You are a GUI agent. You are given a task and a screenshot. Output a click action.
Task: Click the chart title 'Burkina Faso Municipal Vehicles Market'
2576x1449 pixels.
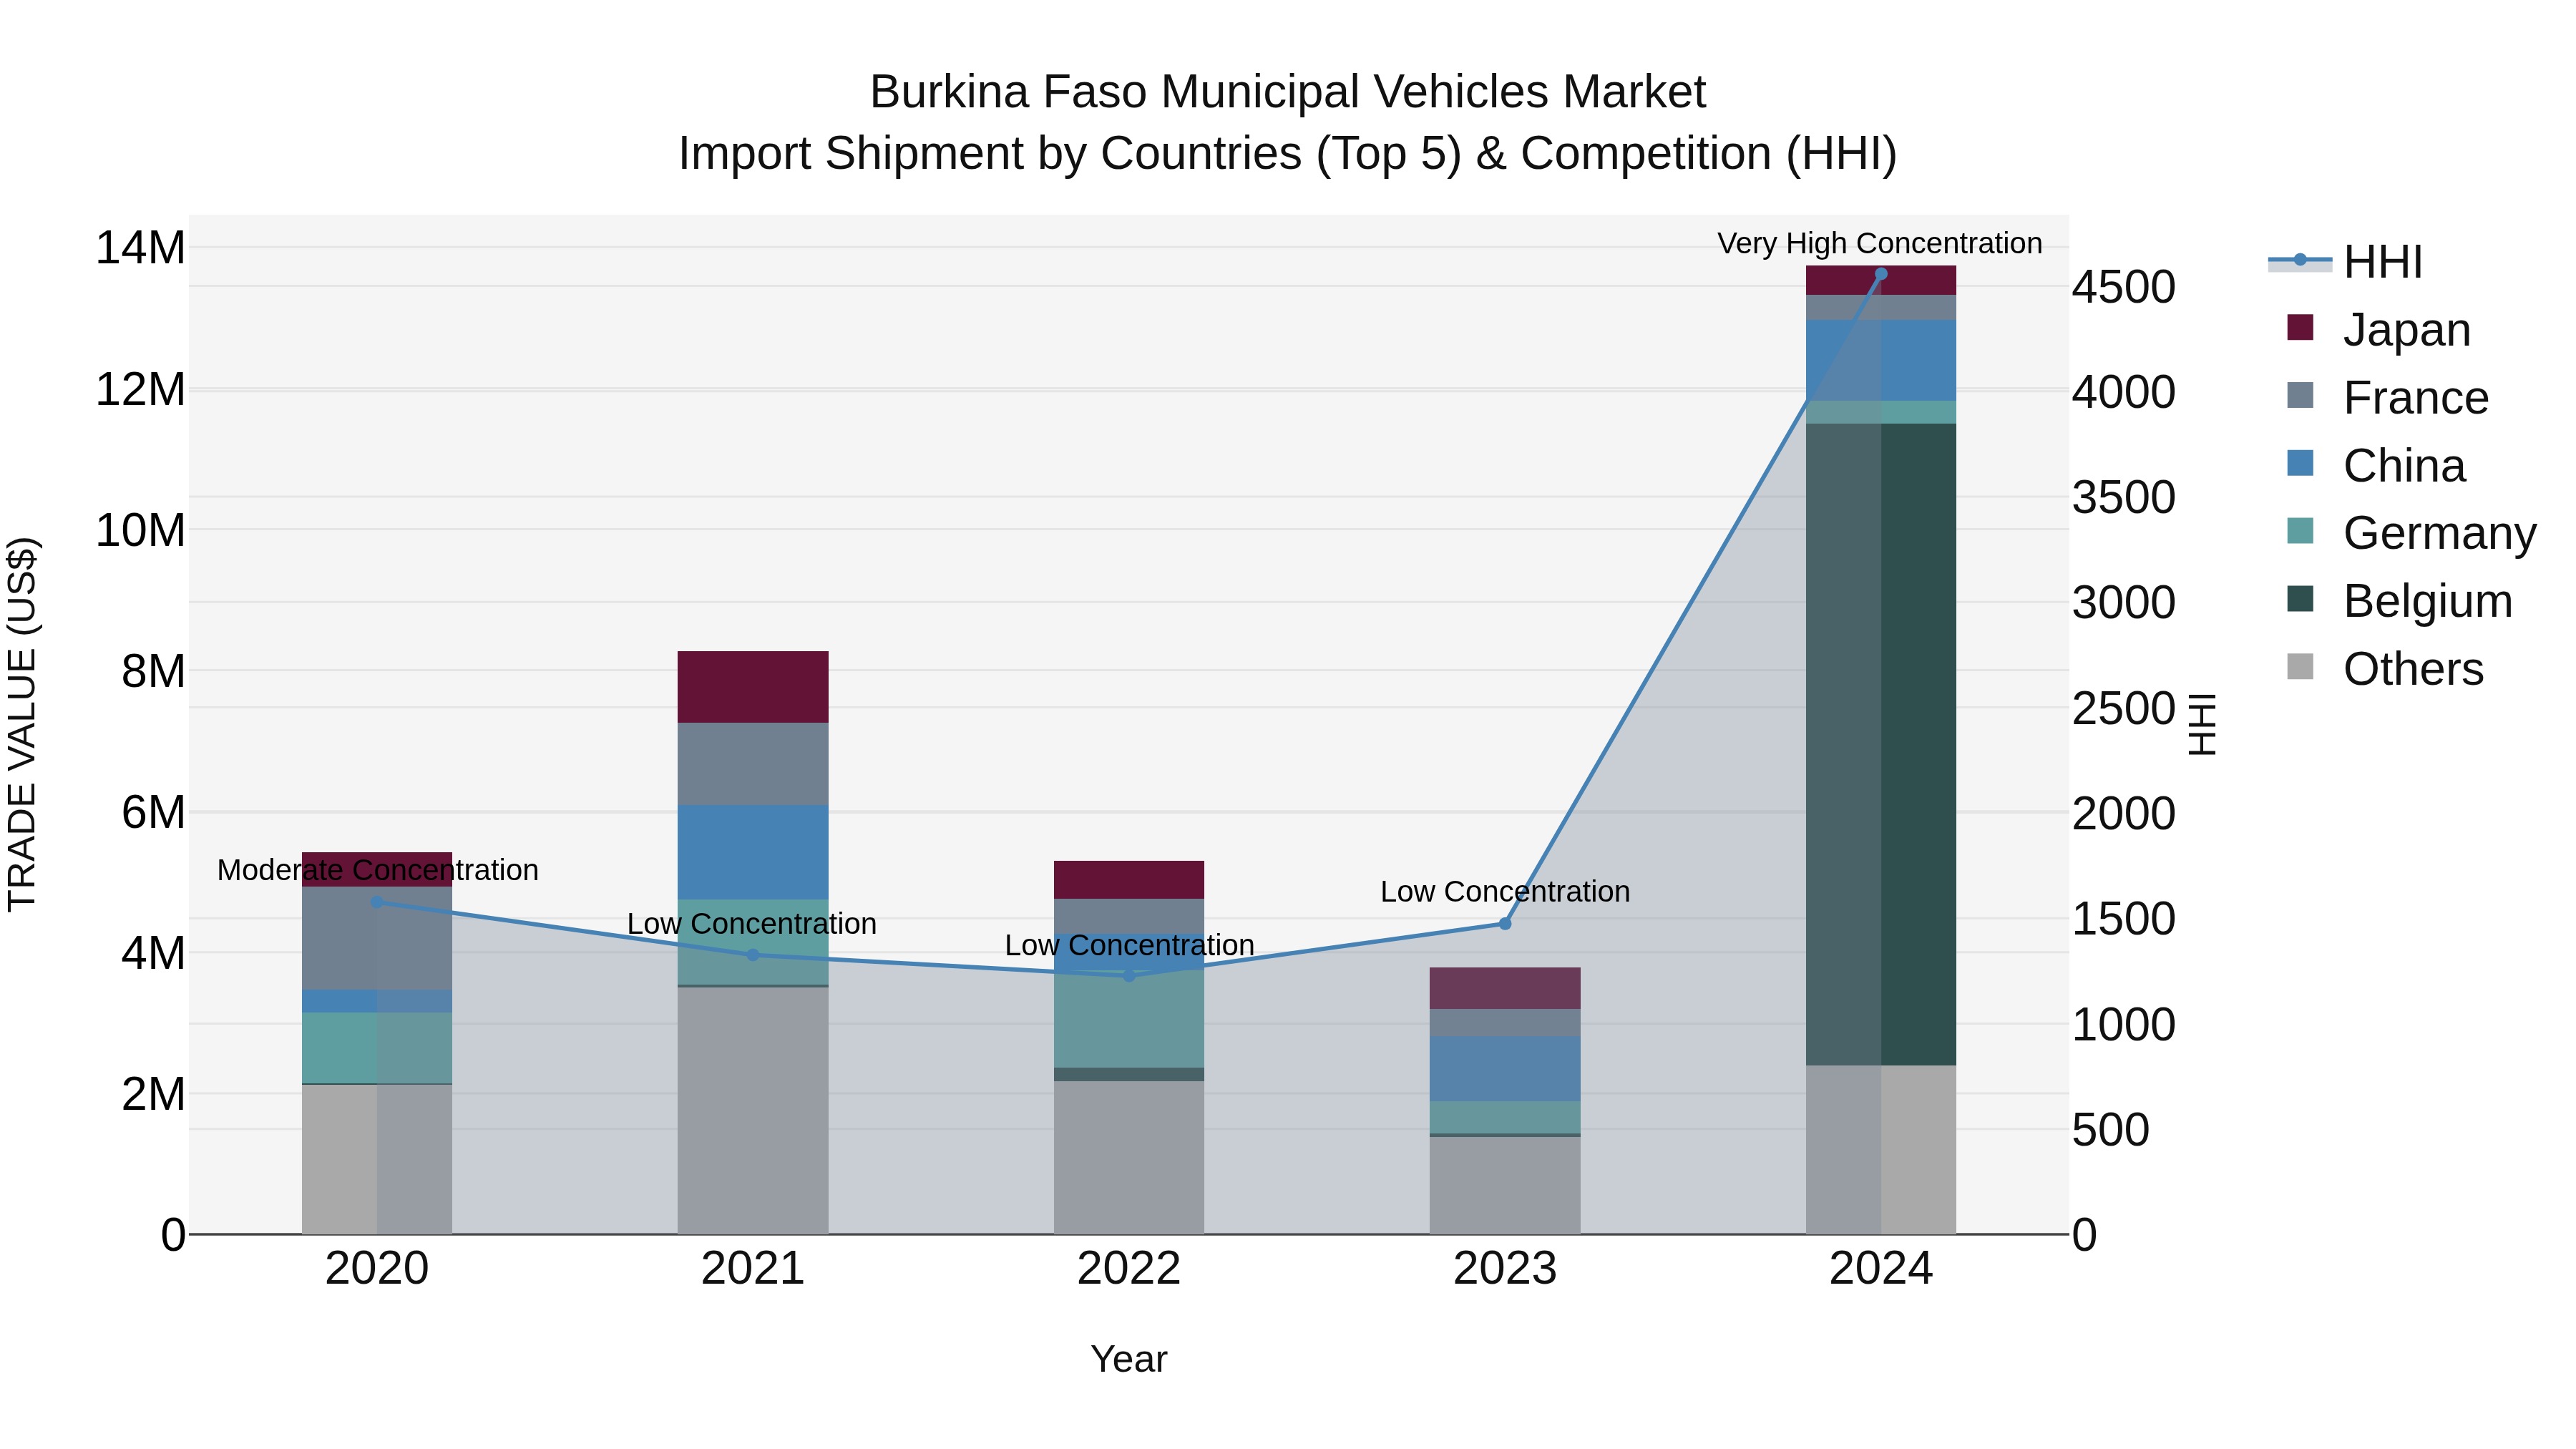(x=1288, y=92)
